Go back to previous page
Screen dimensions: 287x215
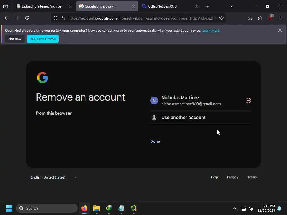(x=7, y=18)
